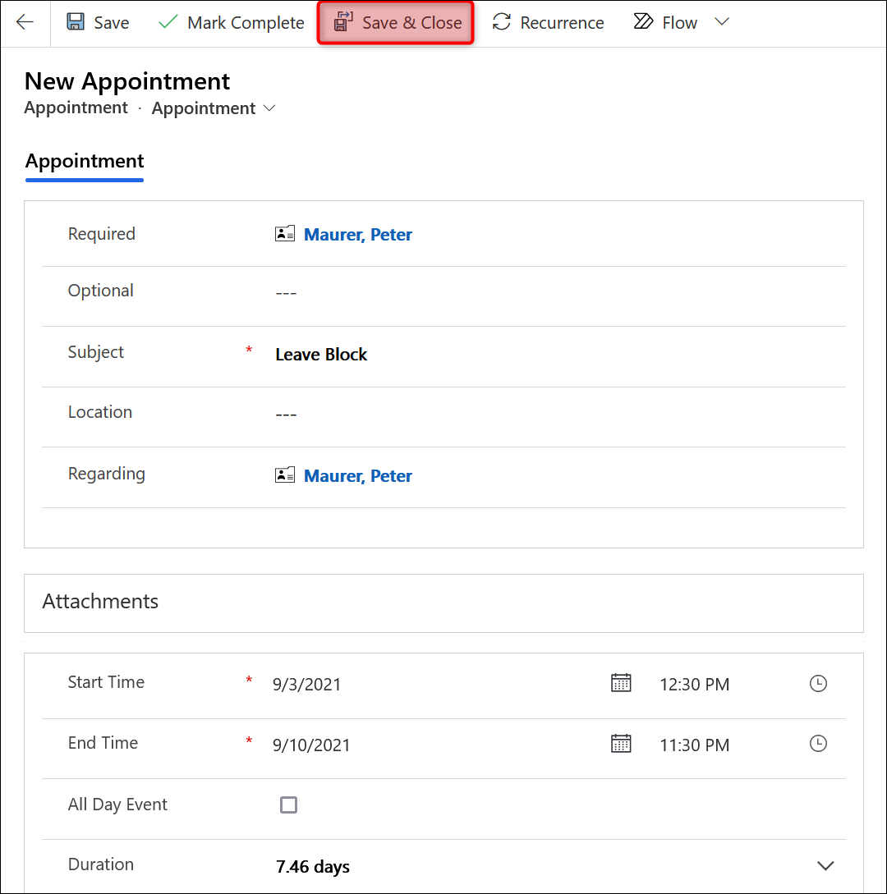Open the Start Time calendar picker
This screenshot has height=894, width=887.
(621, 683)
